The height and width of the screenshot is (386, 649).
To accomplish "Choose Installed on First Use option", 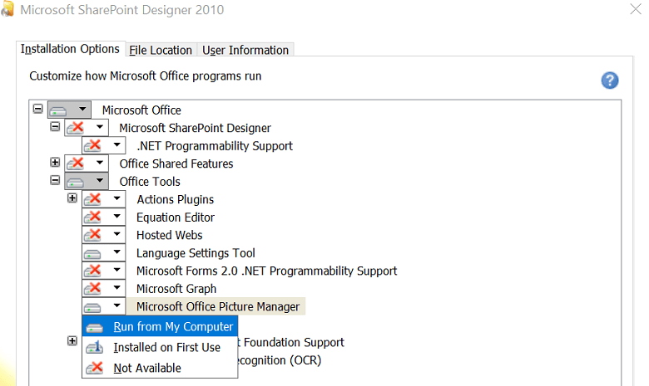I will point(166,347).
